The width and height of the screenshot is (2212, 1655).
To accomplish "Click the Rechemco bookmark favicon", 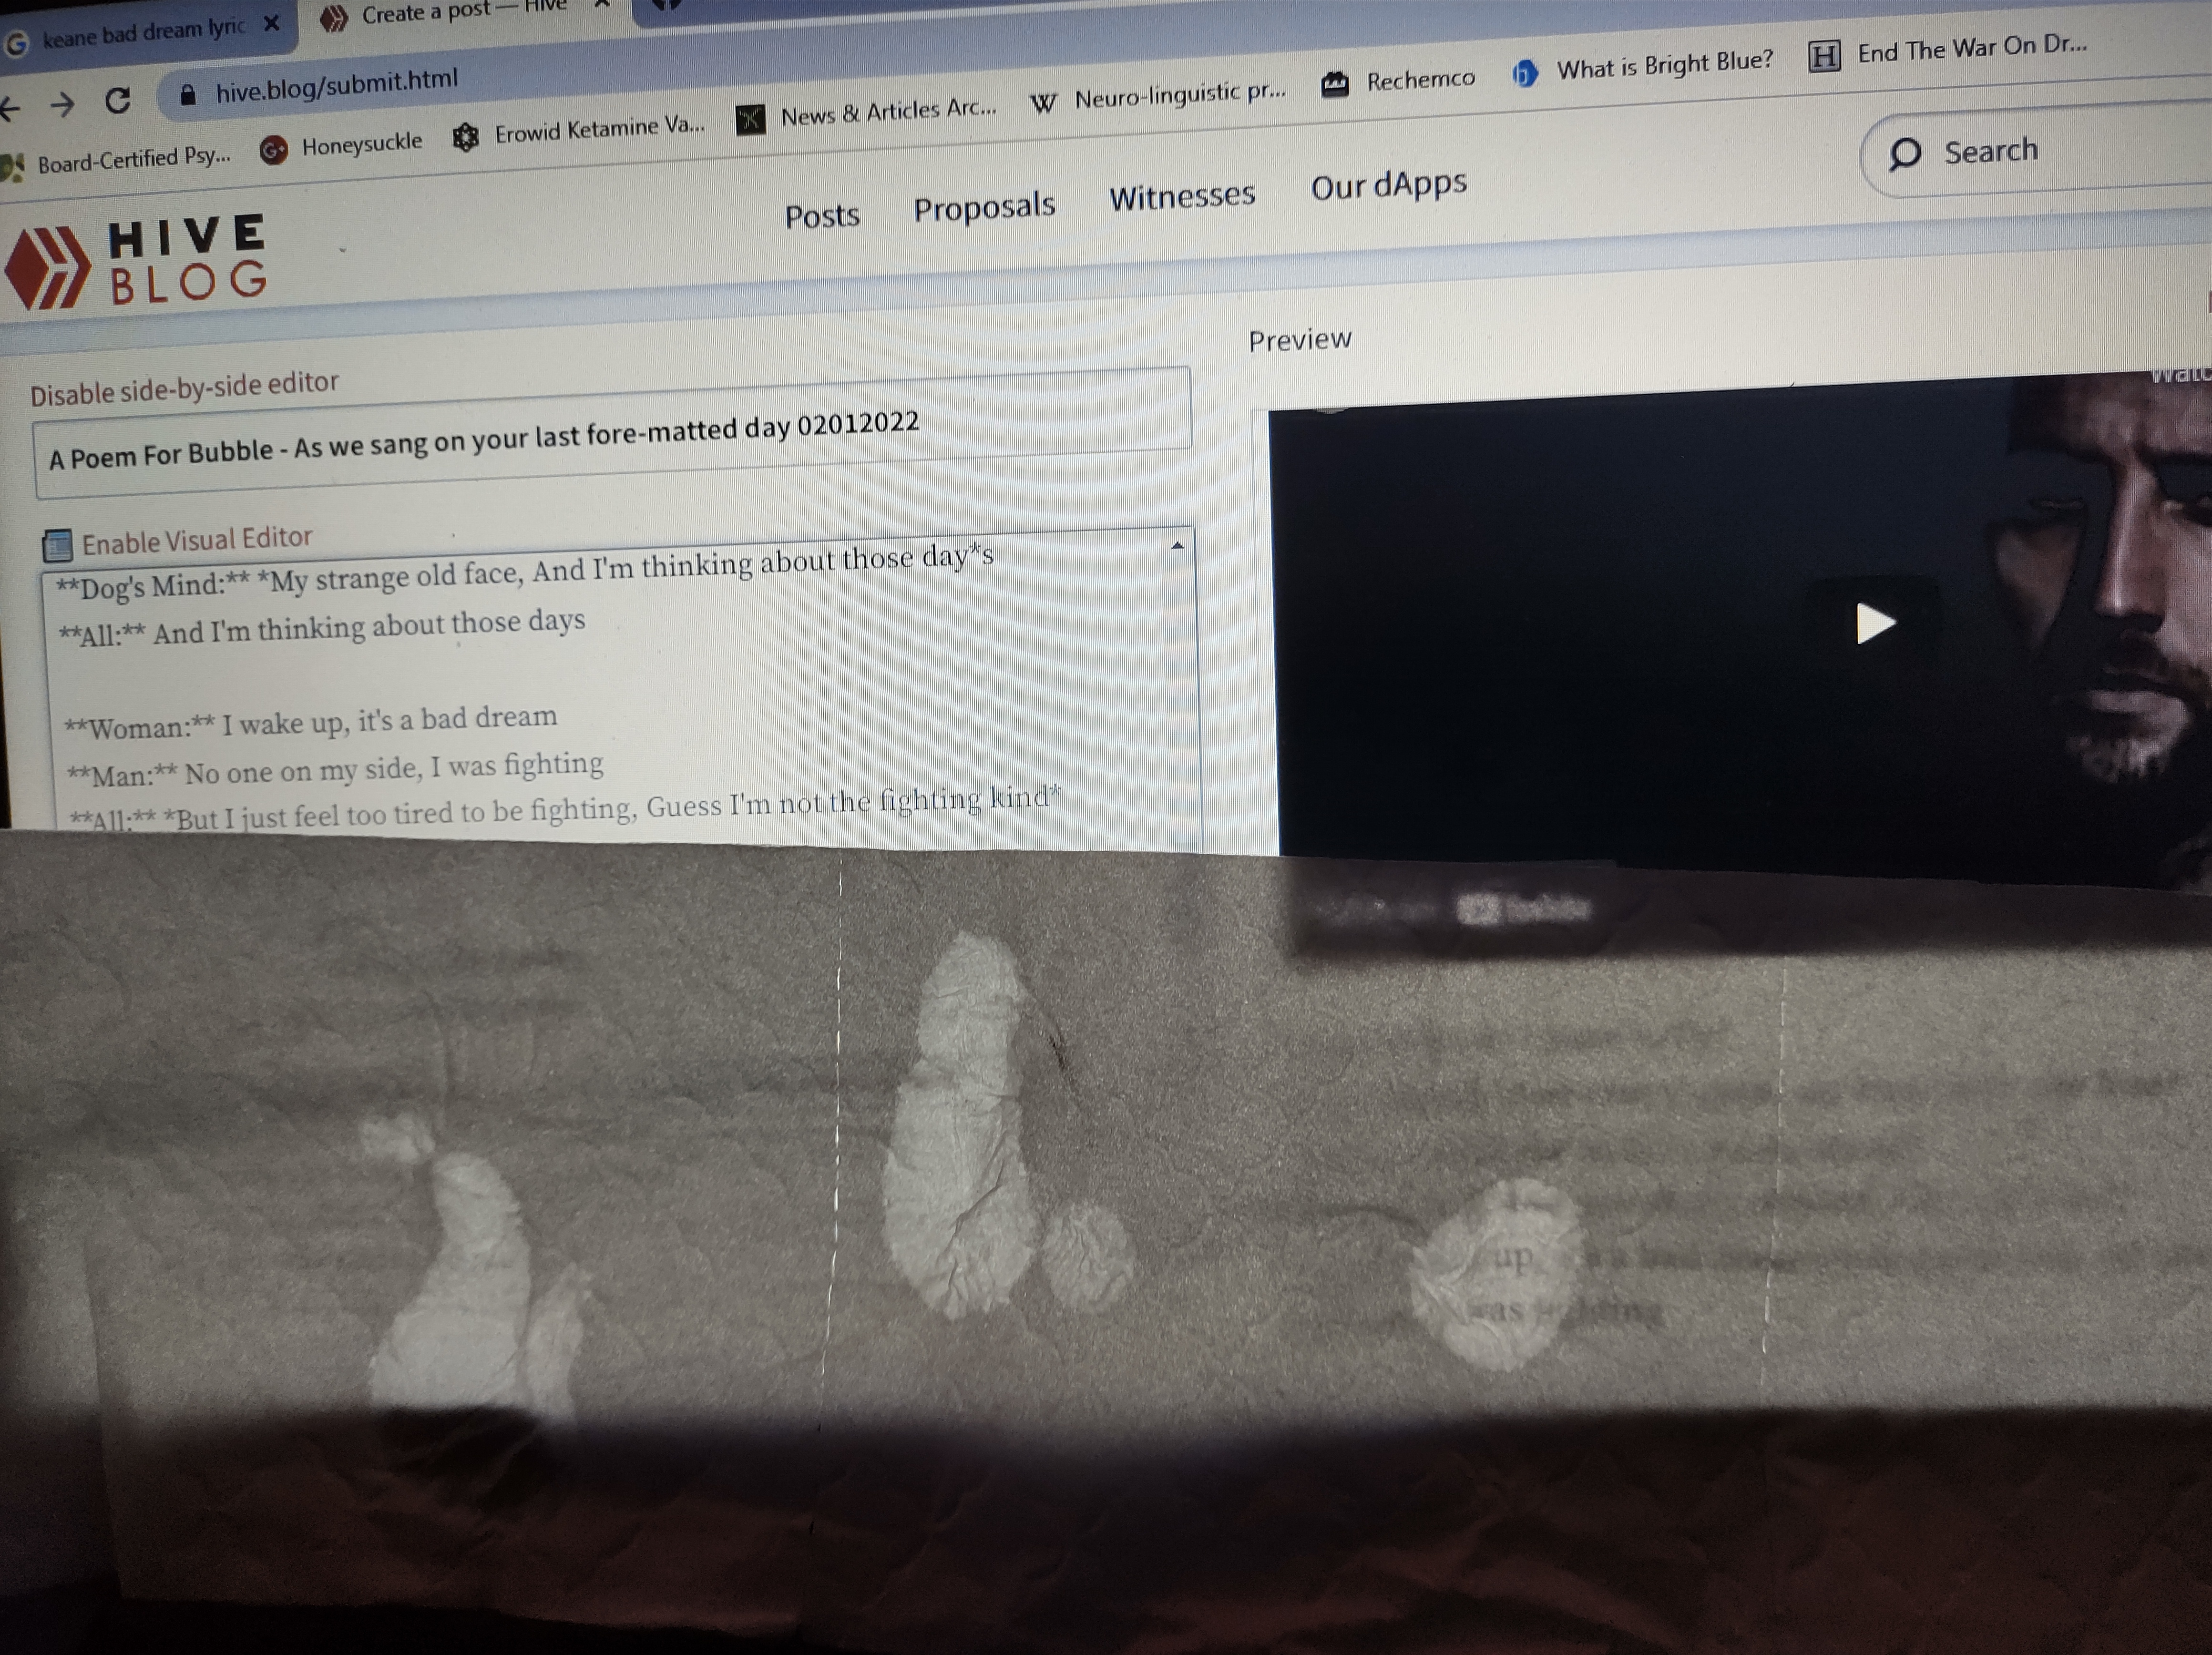I will coord(1335,84).
